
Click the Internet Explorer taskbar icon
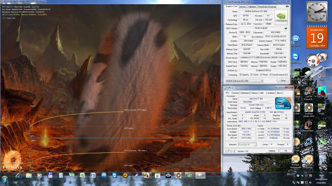(18, 175)
